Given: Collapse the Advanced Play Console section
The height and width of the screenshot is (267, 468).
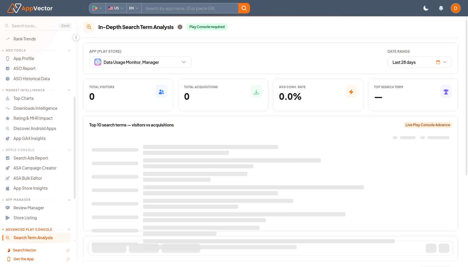Looking at the screenshot, I should point(69,230).
